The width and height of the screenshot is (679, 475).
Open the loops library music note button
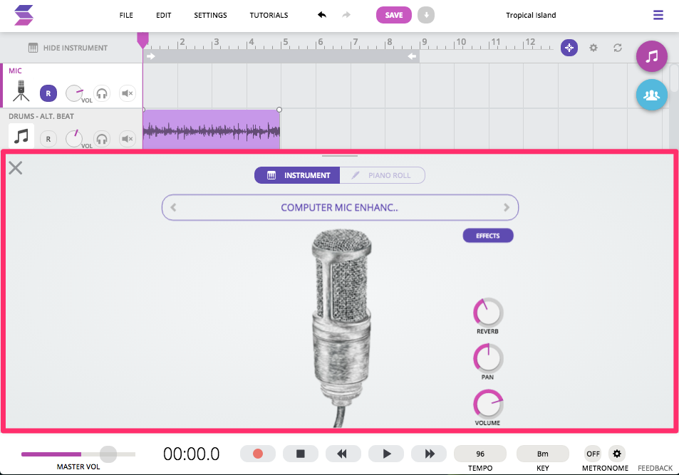(x=651, y=56)
